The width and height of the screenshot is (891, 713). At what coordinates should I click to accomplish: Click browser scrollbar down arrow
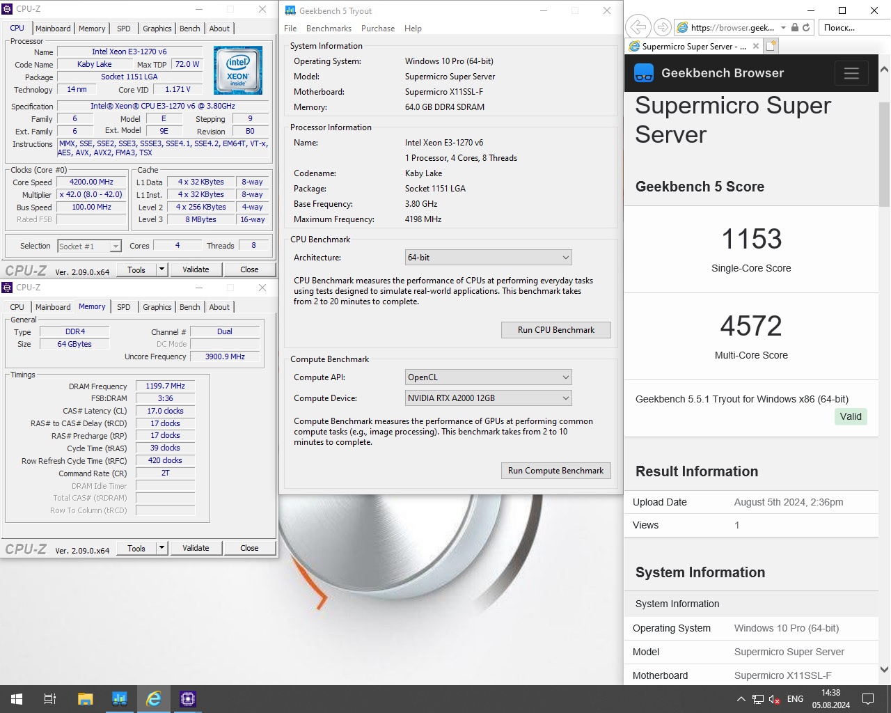coord(884,669)
